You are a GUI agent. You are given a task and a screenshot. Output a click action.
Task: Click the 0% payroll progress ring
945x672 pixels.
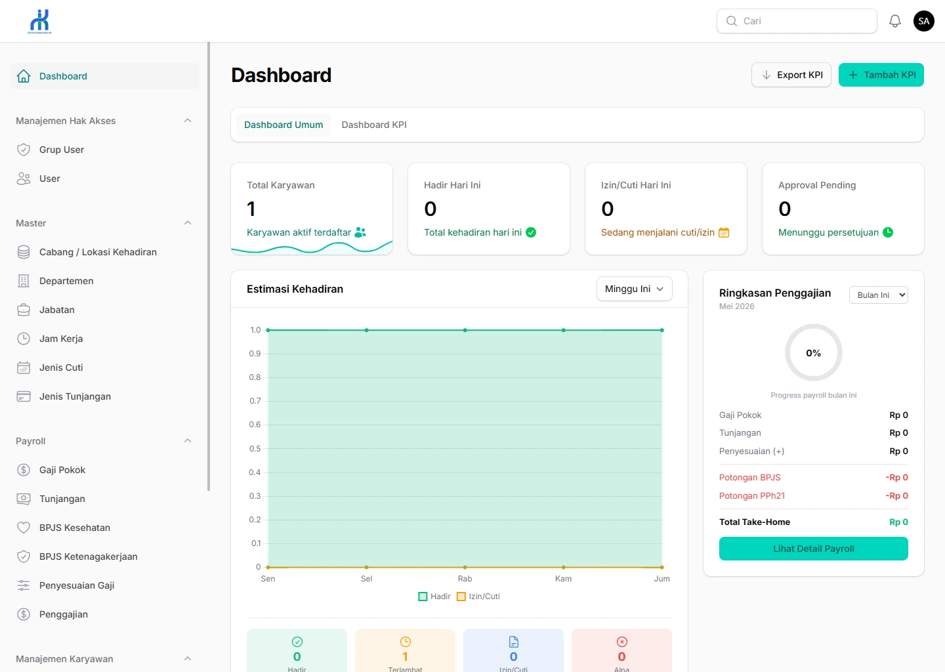point(814,352)
